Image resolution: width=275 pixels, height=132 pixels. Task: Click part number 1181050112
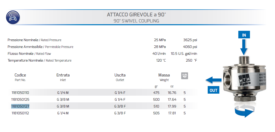(20, 113)
